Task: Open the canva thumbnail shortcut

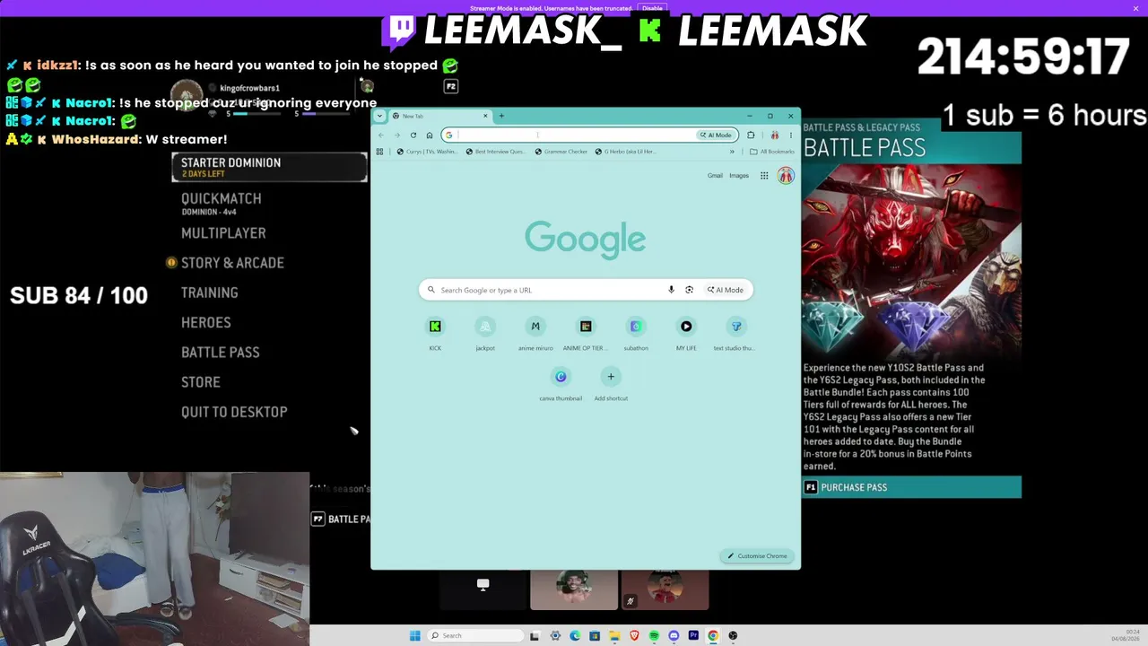Action: click(x=561, y=383)
